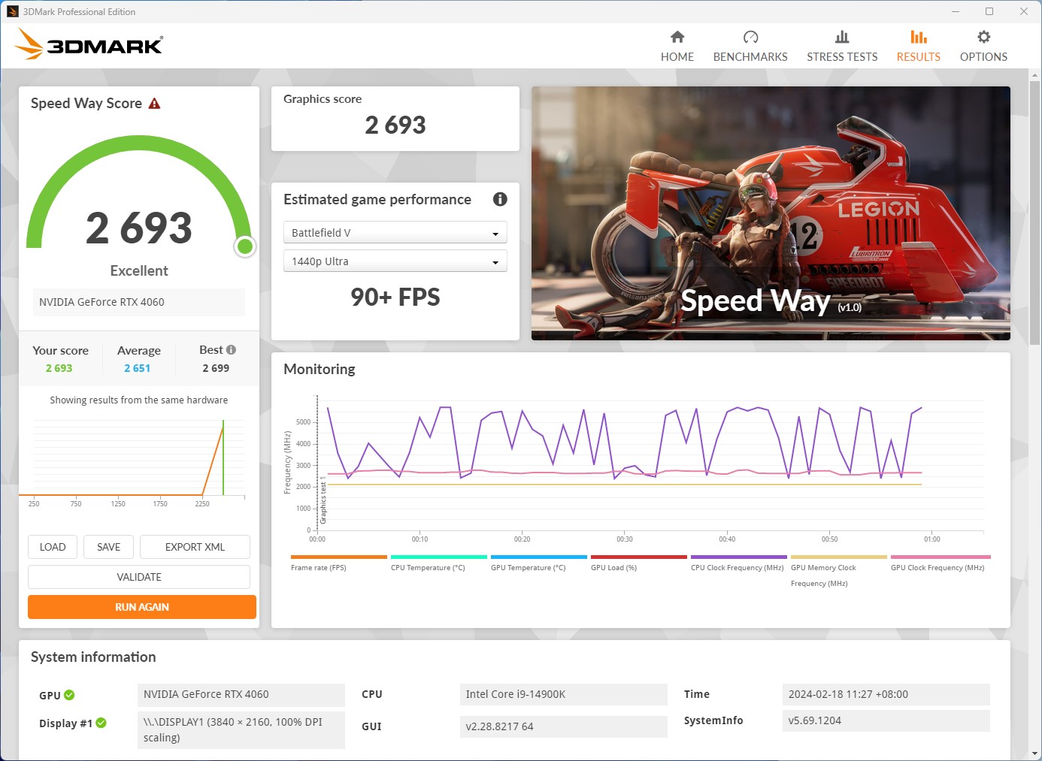The image size is (1042, 761).
Task: Click the warning triangle beside Speed Way Score
Action: click(x=154, y=104)
